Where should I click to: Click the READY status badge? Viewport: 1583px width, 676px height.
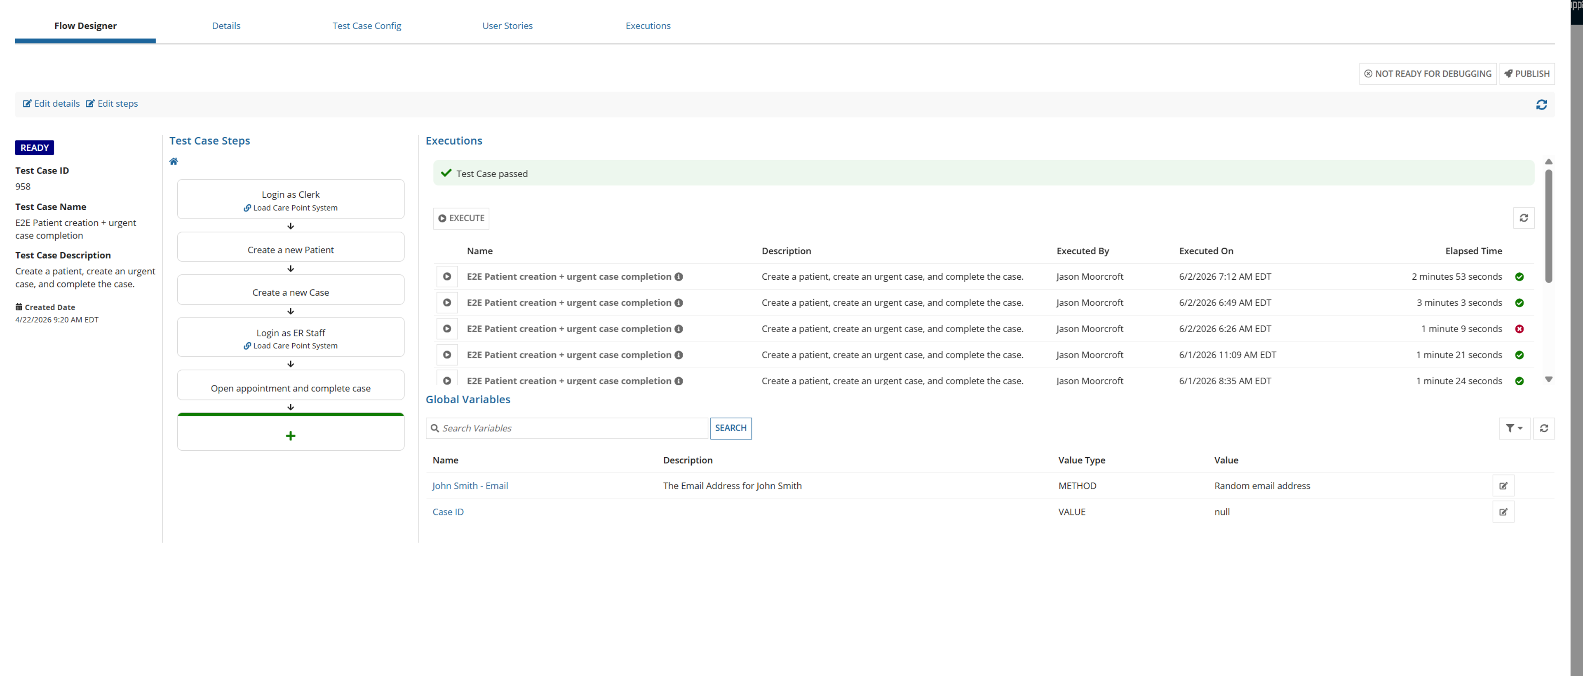(34, 147)
